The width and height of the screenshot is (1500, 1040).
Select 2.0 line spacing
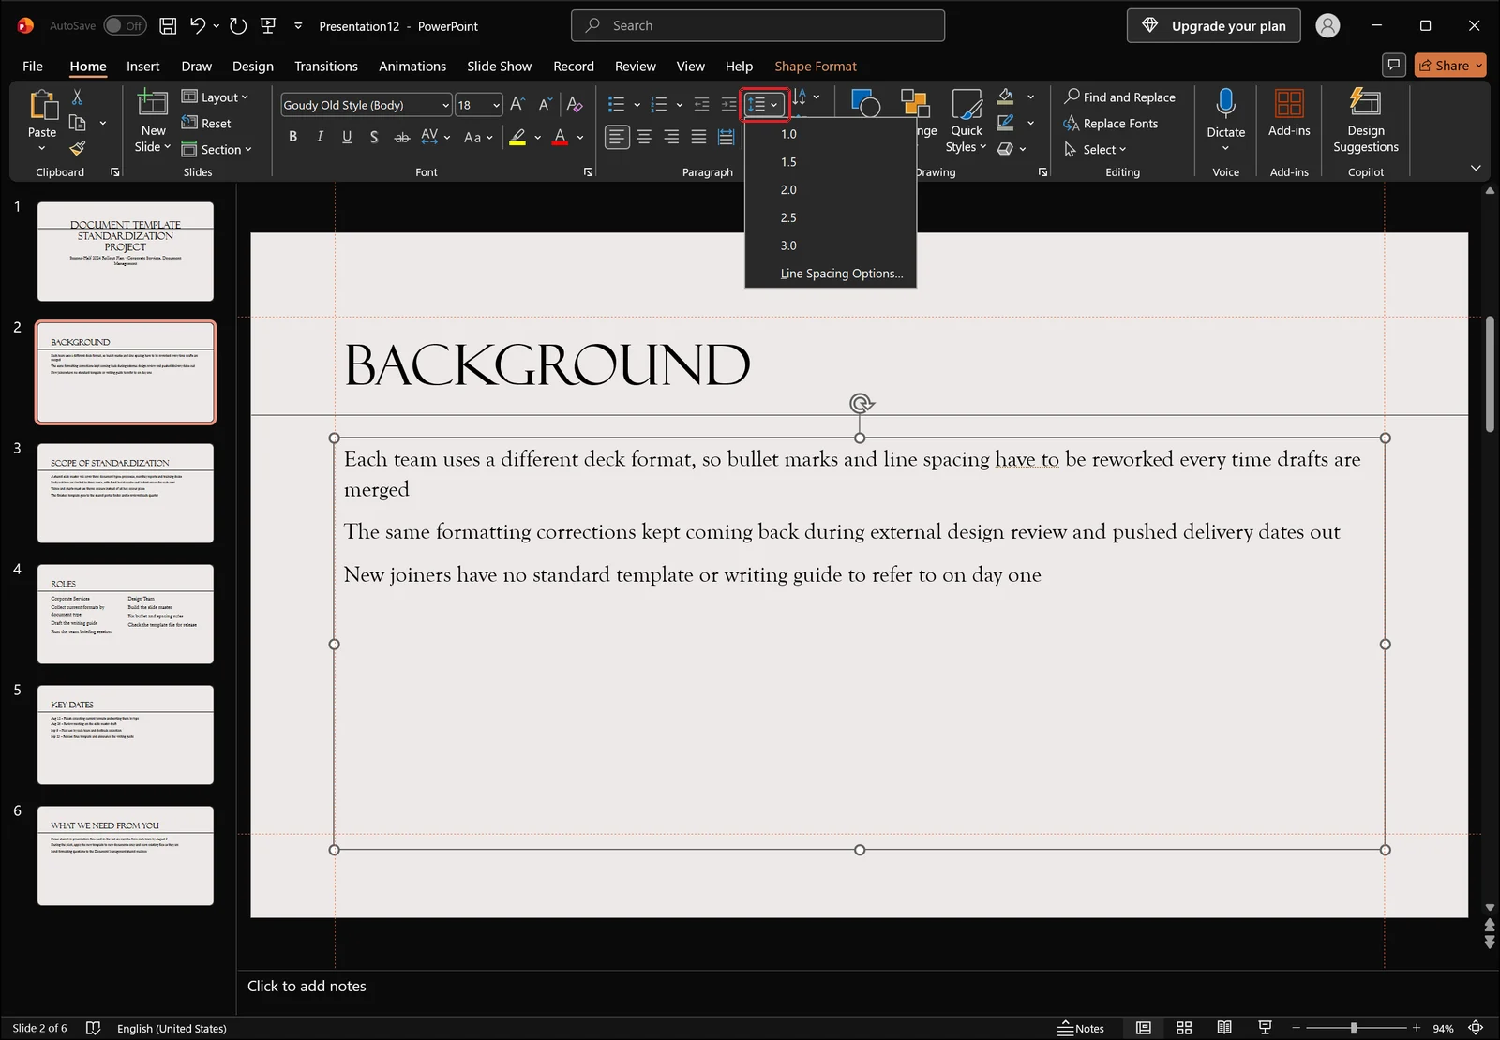830,190
